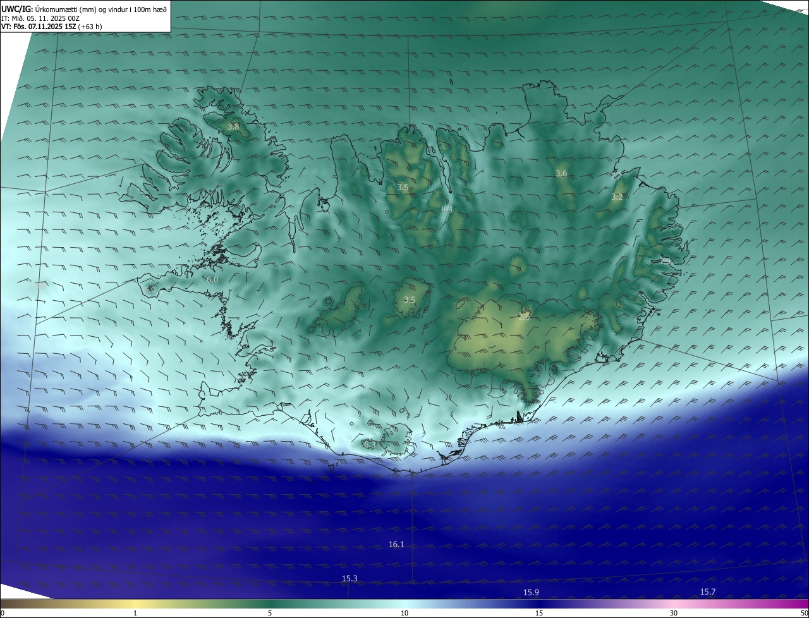Screen dimensions: 809x618
Task: Click the 15.9 value over the ocean
Action: pos(531,592)
